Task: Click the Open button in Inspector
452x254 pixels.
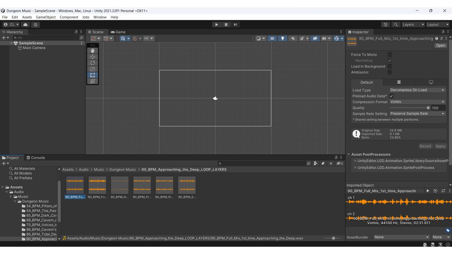Action: [x=440, y=46]
